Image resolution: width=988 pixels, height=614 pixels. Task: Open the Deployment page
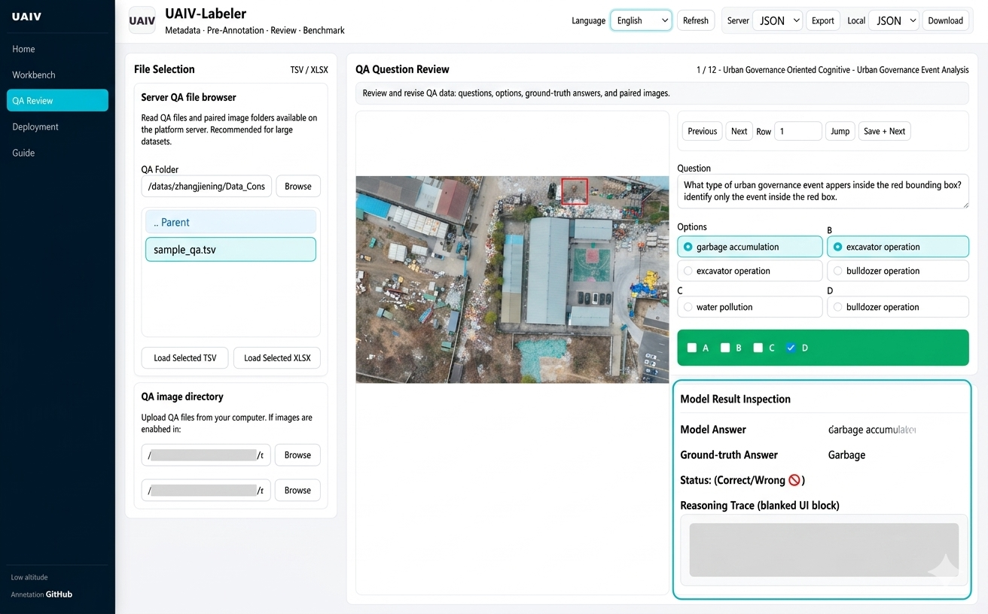pyautogui.click(x=57, y=127)
